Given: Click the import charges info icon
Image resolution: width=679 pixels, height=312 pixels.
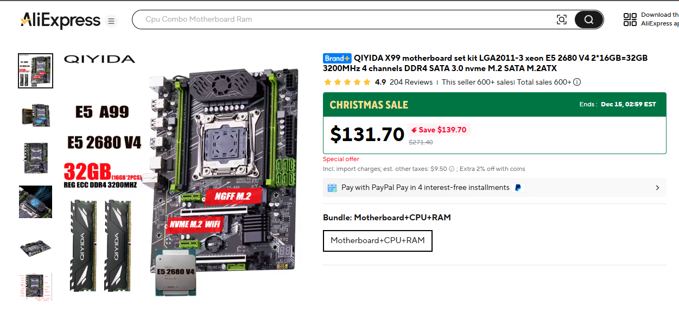Looking at the screenshot, I should pos(452,169).
